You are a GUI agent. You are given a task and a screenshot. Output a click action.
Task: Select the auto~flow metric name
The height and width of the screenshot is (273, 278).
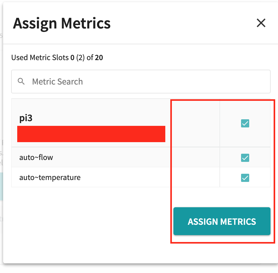(36, 157)
